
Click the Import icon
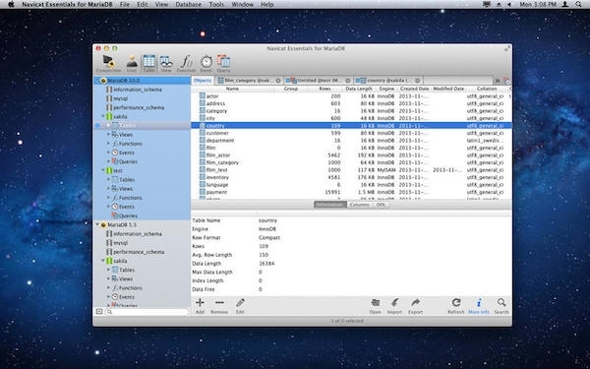pyautogui.click(x=394, y=303)
